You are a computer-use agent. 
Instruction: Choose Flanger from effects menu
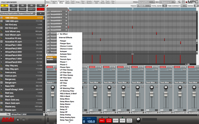coord(63,41)
